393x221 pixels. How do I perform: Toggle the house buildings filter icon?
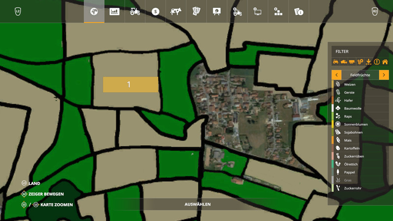pos(385,62)
